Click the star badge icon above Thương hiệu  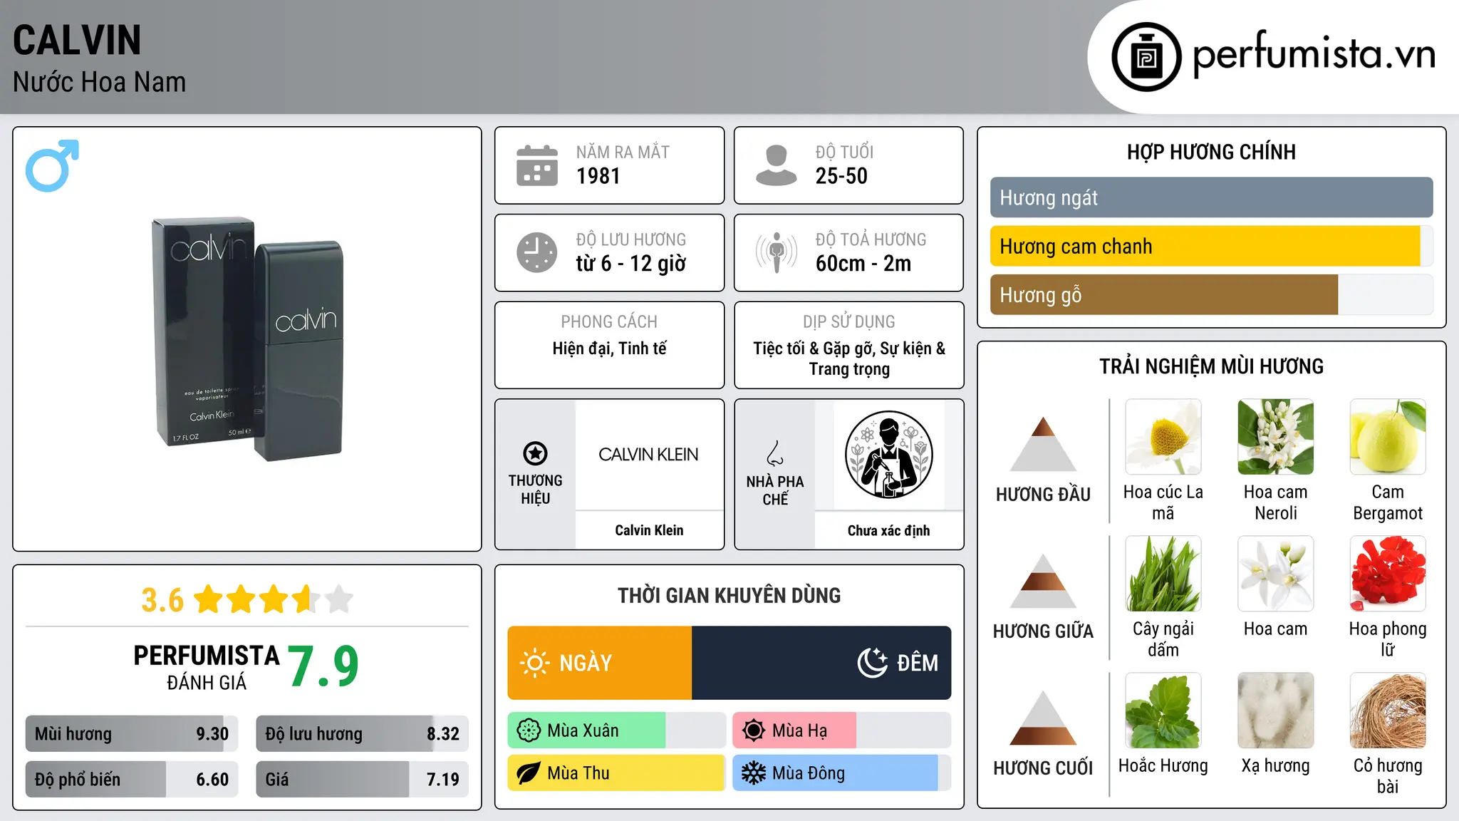point(535,453)
